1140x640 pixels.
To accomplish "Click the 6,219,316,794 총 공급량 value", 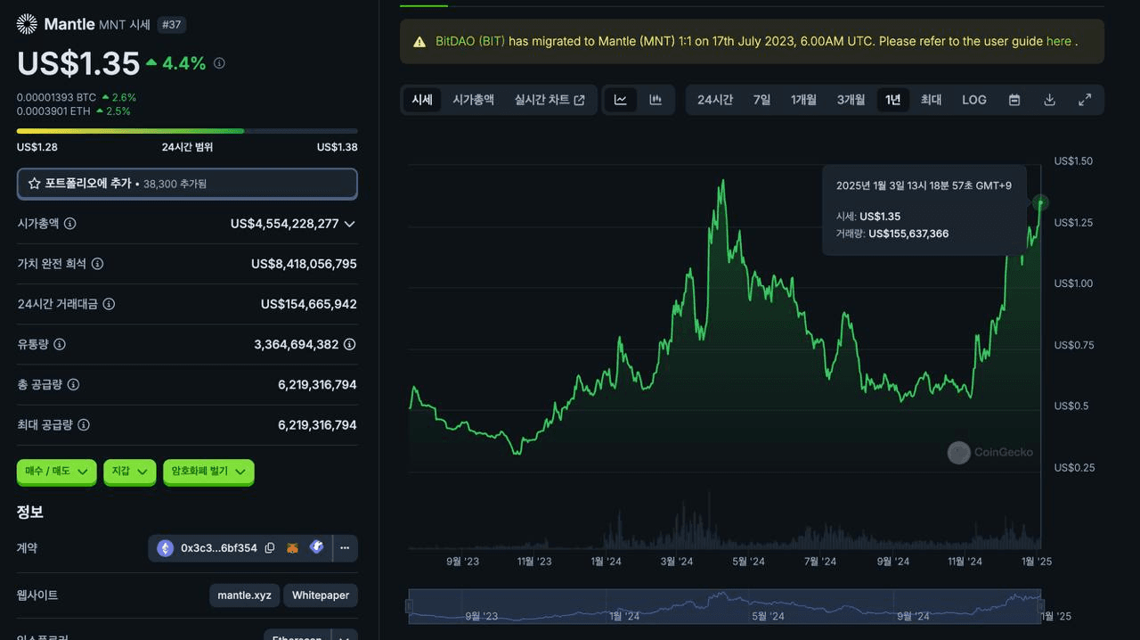I will coord(318,384).
